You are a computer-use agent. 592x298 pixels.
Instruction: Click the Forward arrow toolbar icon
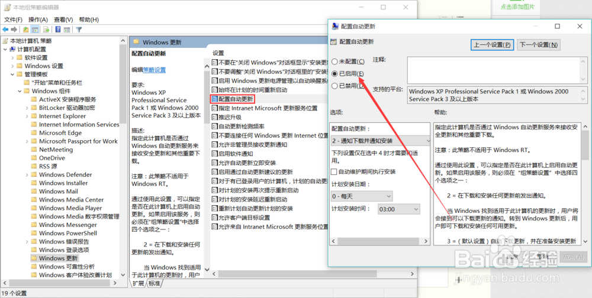pyautogui.click(x=14, y=30)
